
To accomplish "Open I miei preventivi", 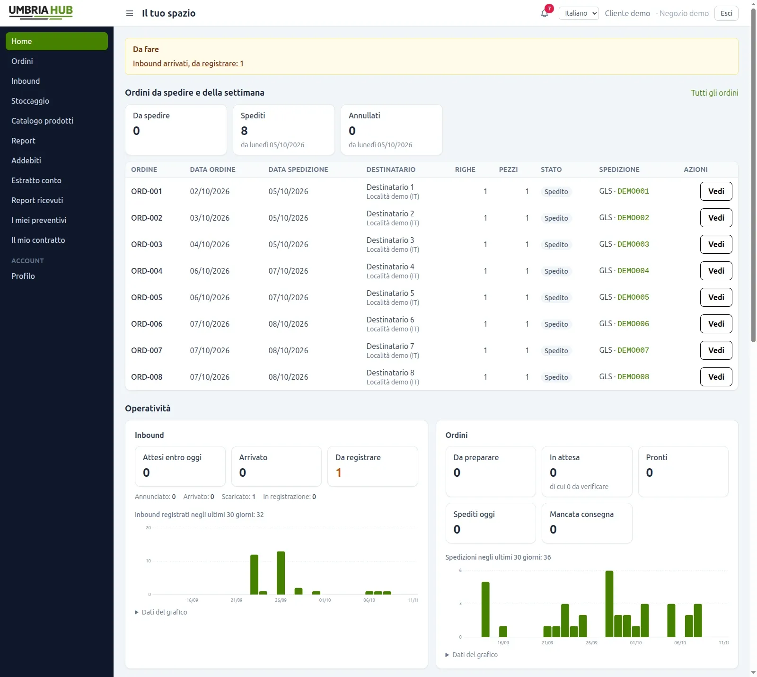I will (x=57, y=220).
